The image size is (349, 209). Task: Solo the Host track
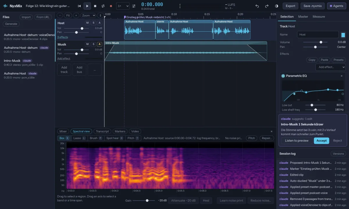pyautogui.click(x=93, y=23)
